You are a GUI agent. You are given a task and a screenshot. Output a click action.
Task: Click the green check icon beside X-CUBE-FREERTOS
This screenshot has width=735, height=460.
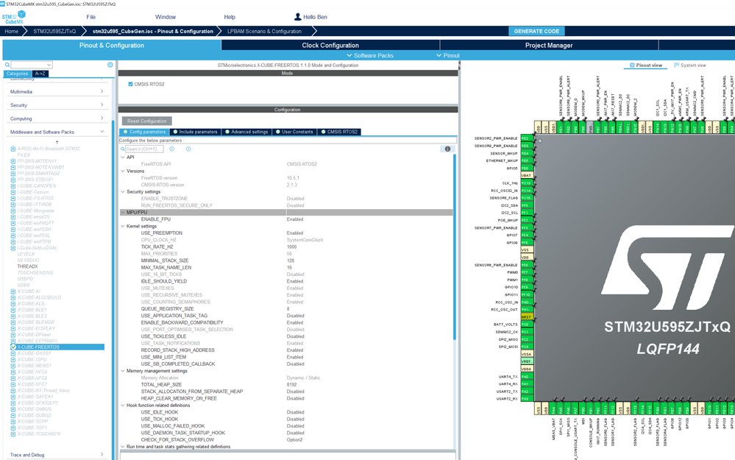(x=13, y=347)
